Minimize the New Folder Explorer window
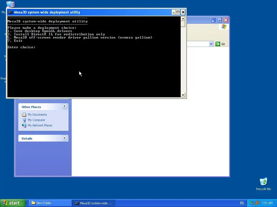 (213, 20)
